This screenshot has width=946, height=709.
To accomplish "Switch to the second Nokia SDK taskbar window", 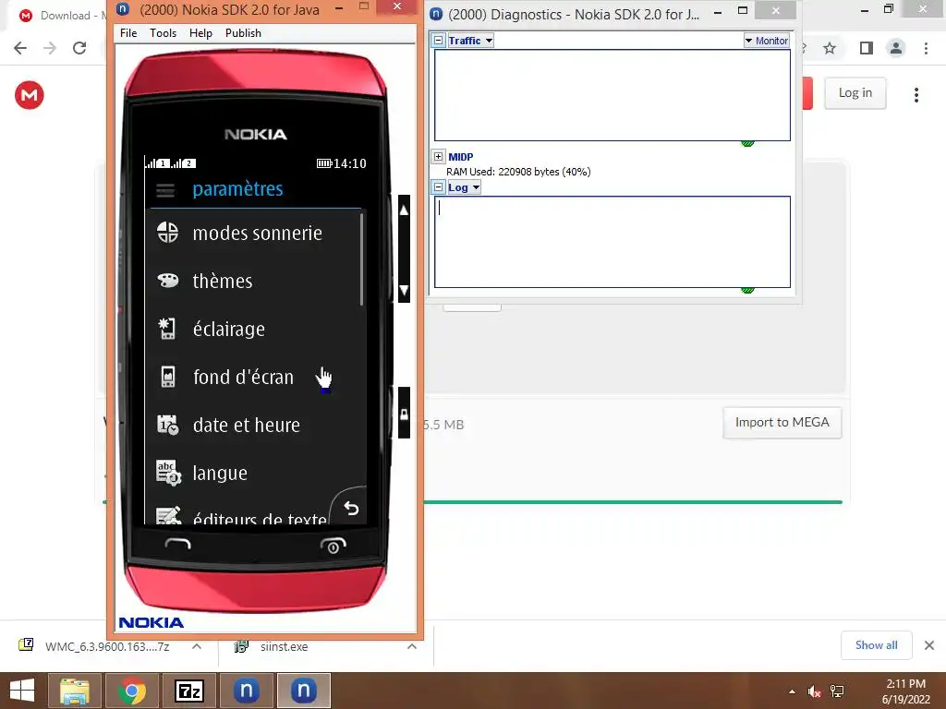I will [x=303, y=691].
